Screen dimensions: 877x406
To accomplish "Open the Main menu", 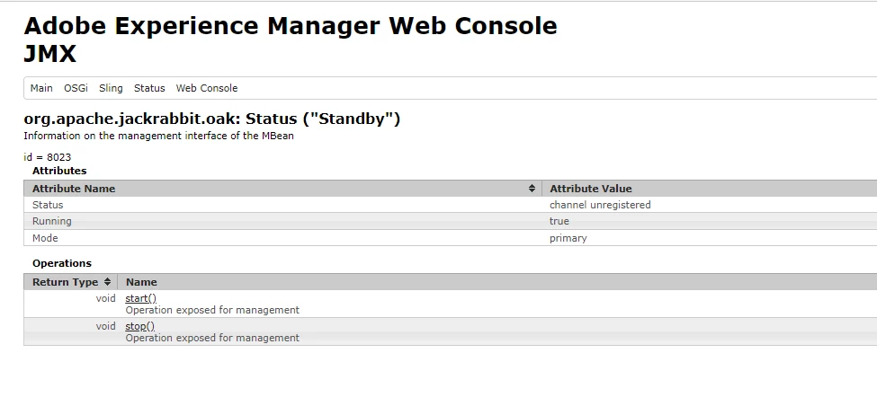I will [41, 88].
